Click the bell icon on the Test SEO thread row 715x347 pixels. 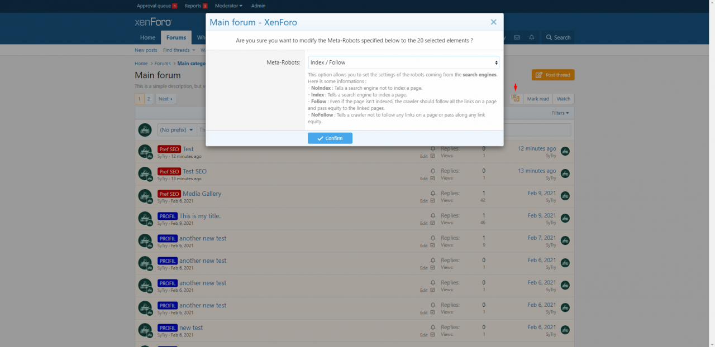pyautogui.click(x=432, y=171)
